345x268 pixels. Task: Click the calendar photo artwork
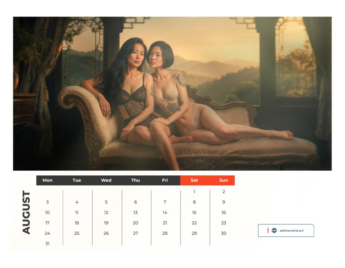pyautogui.click(x=172, y=94)
